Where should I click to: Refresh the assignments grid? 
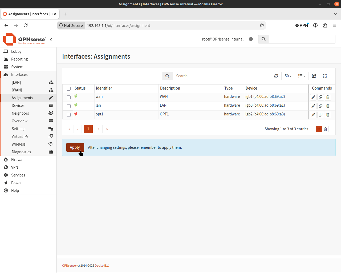(x=276, y=76)
